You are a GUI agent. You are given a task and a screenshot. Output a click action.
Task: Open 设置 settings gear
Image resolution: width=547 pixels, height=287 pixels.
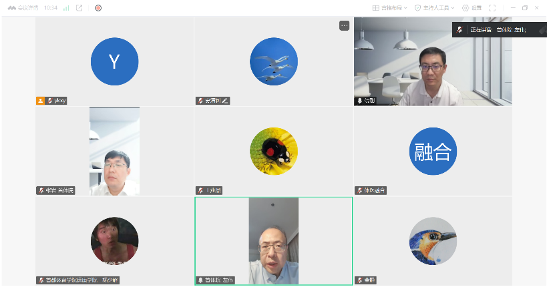coord(472,8)
